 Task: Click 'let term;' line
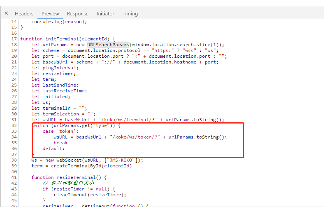point(44,79)
